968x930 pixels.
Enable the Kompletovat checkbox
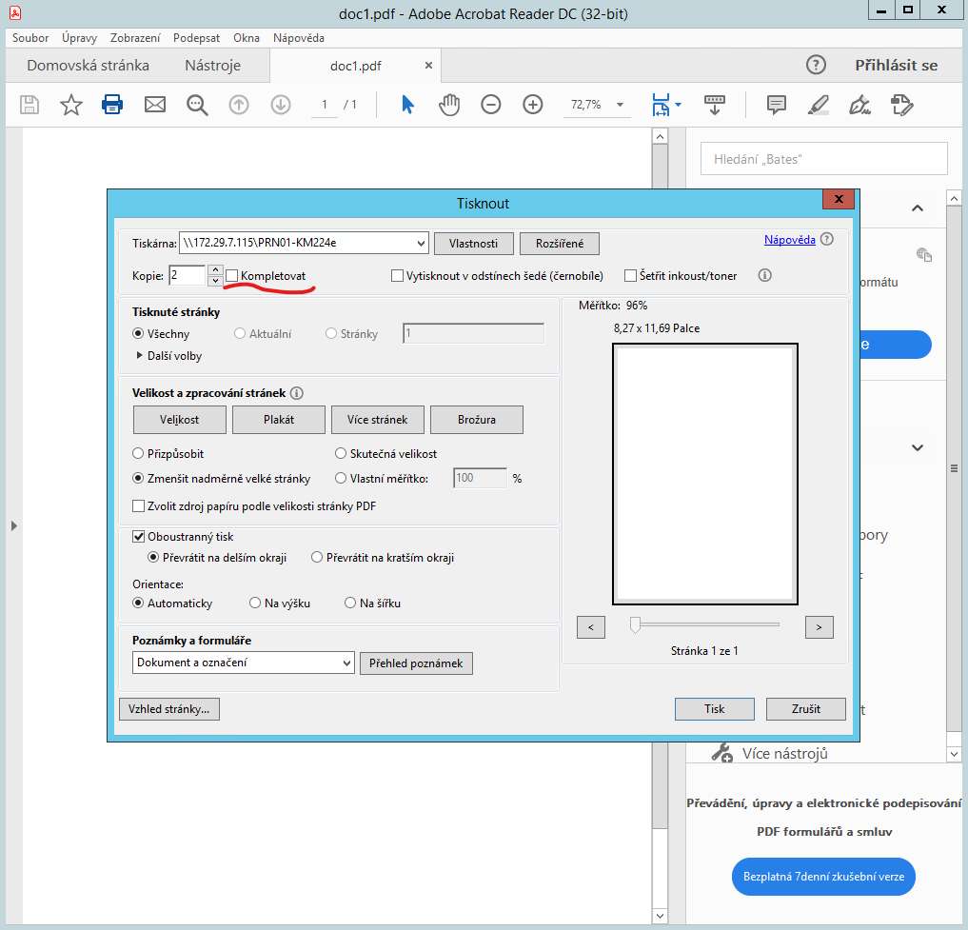(232, 275)
